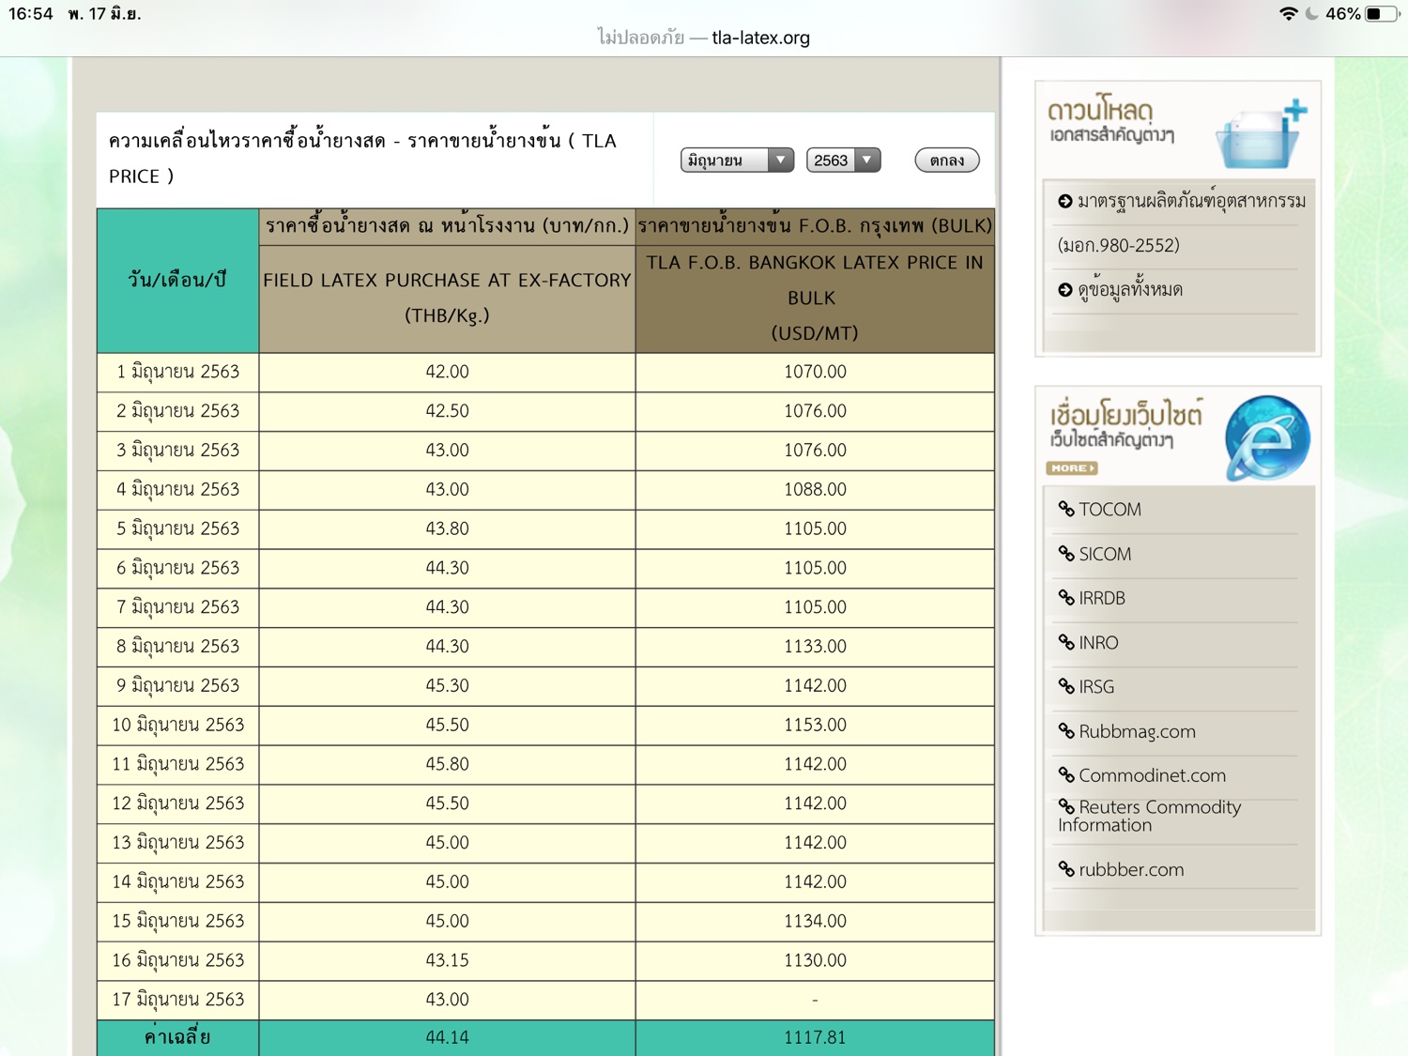Open the ดูข้อมูลทั้งหมด link
This screenshot has height=1056, width=1408.
1130,290
